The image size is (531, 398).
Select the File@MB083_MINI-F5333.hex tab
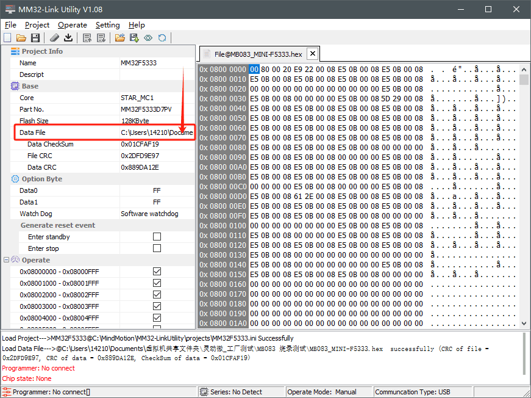click(257, 54)
